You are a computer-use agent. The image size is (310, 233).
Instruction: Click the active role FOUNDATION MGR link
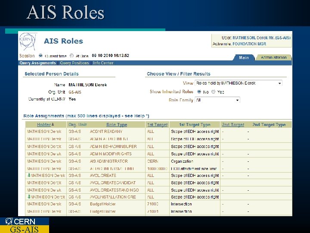point(249,44)
